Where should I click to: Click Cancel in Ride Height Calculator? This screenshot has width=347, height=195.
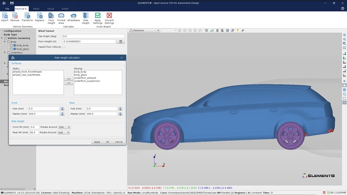coord(118,142)
